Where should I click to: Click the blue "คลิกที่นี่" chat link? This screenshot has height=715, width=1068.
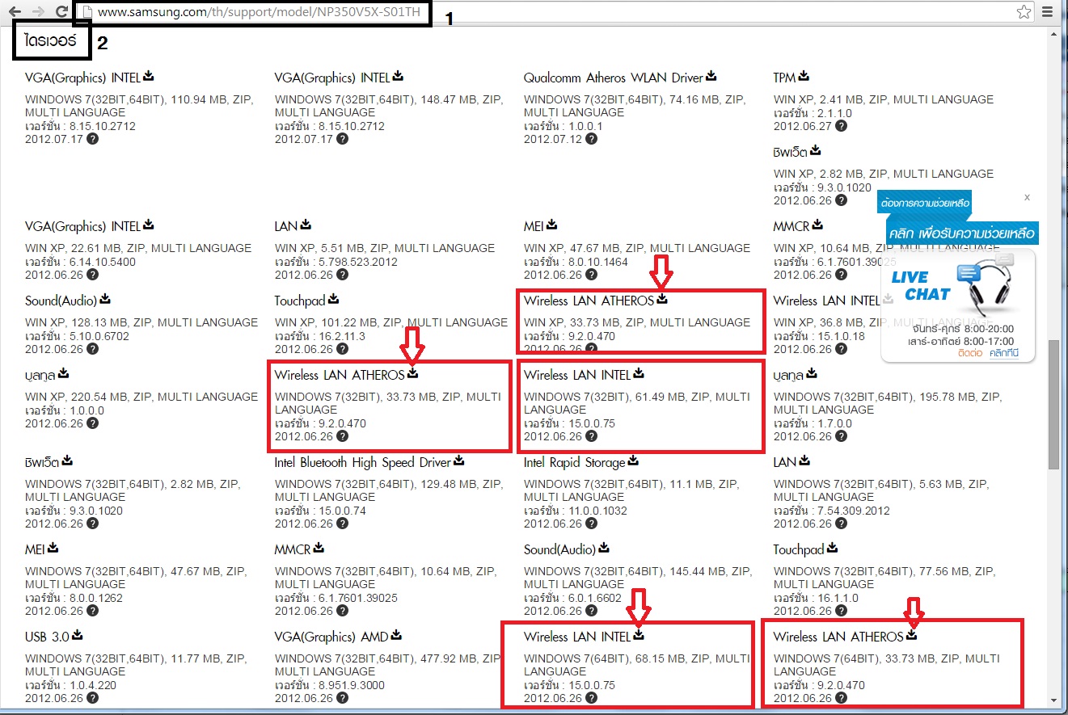pos(1005,354)
